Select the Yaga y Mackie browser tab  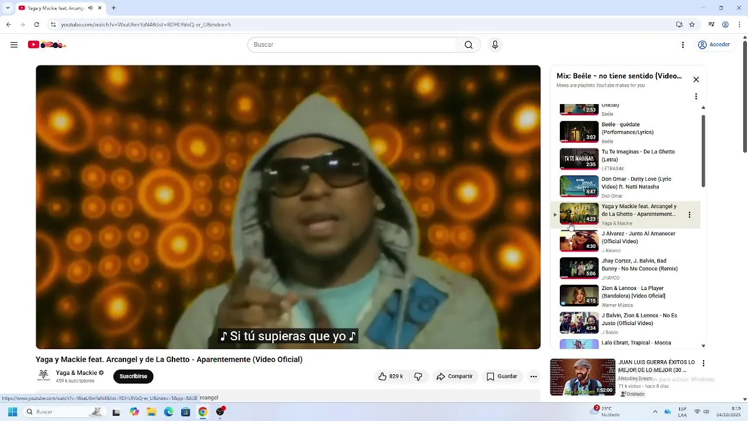coord(60,8)
